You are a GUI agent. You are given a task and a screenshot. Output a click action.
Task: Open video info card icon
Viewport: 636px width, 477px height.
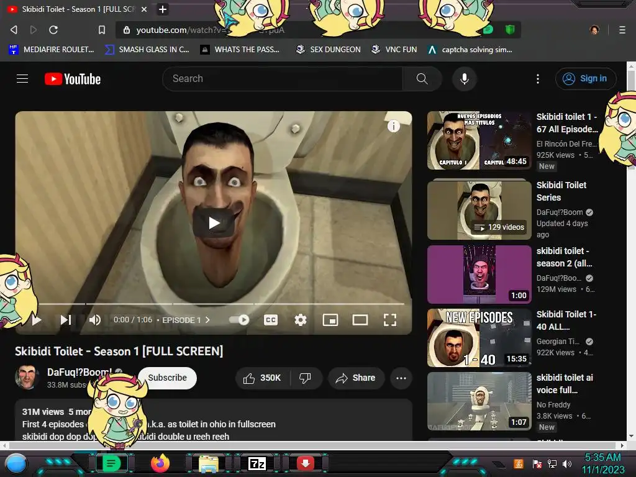tap(393, 126)
